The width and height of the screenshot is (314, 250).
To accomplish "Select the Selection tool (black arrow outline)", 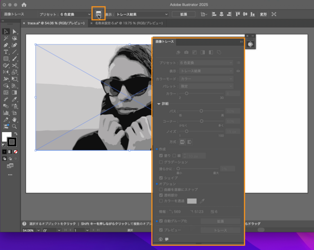I will 6,31.
